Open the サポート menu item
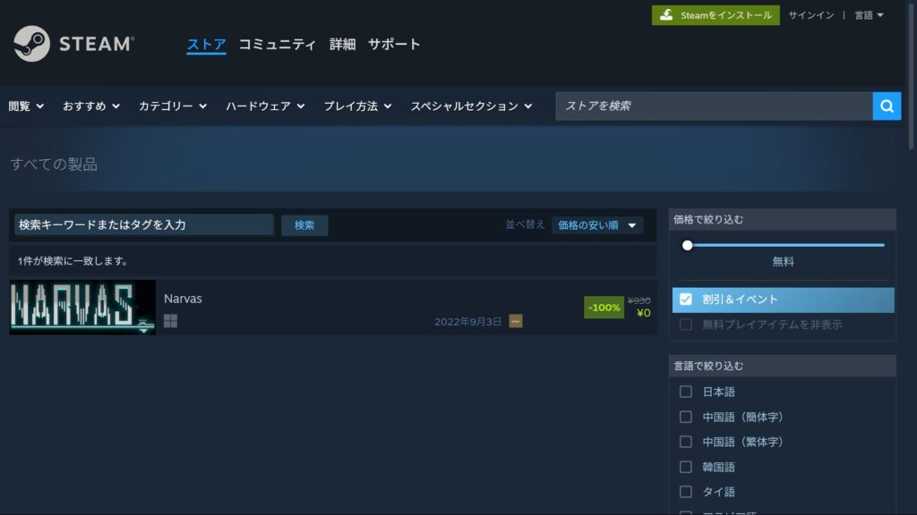 pos(395,44)
